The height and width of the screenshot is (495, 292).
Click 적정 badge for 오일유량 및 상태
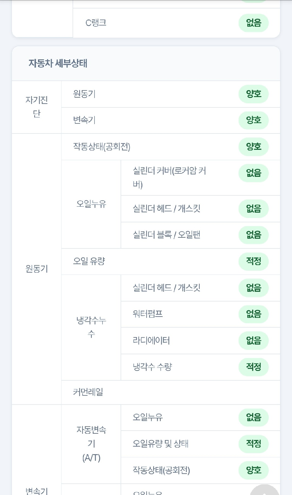point(253,444)
